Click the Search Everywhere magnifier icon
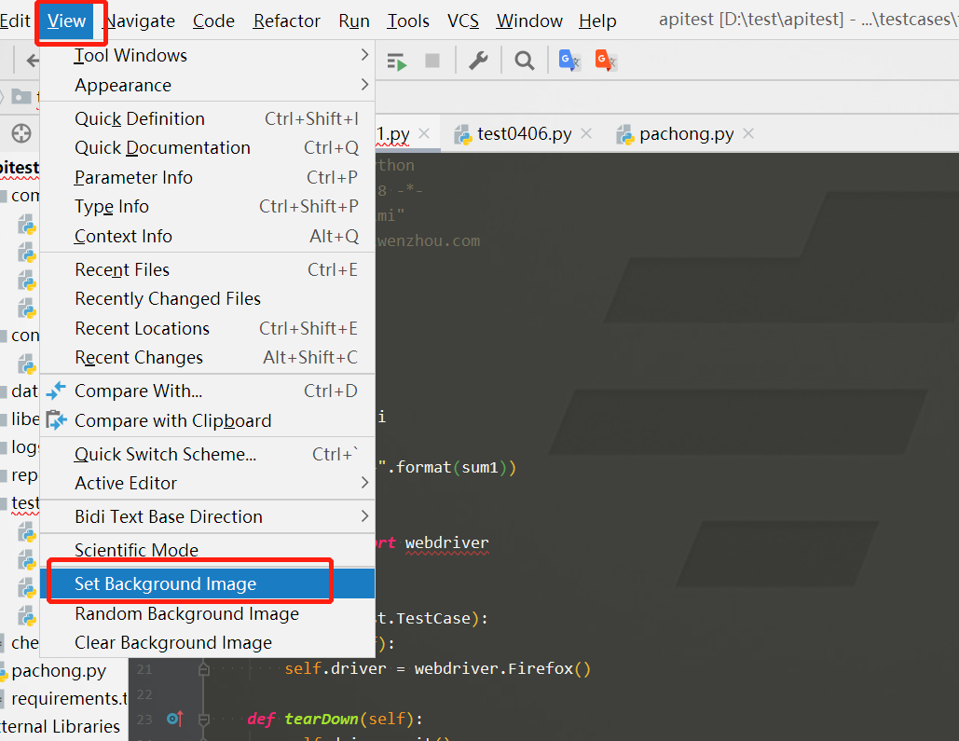The width and height of the screenshot is (959, 741). pyautogui.click(x=523, y=60)
